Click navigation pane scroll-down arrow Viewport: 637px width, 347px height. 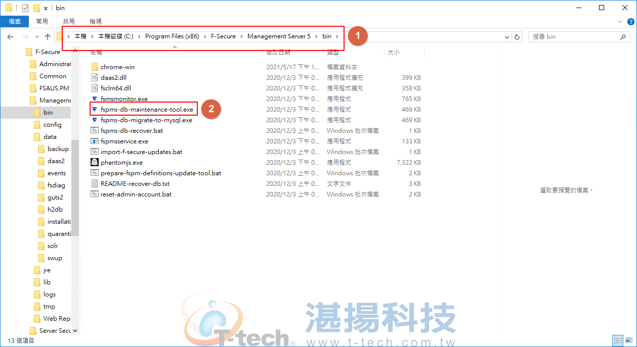(75, 331)
